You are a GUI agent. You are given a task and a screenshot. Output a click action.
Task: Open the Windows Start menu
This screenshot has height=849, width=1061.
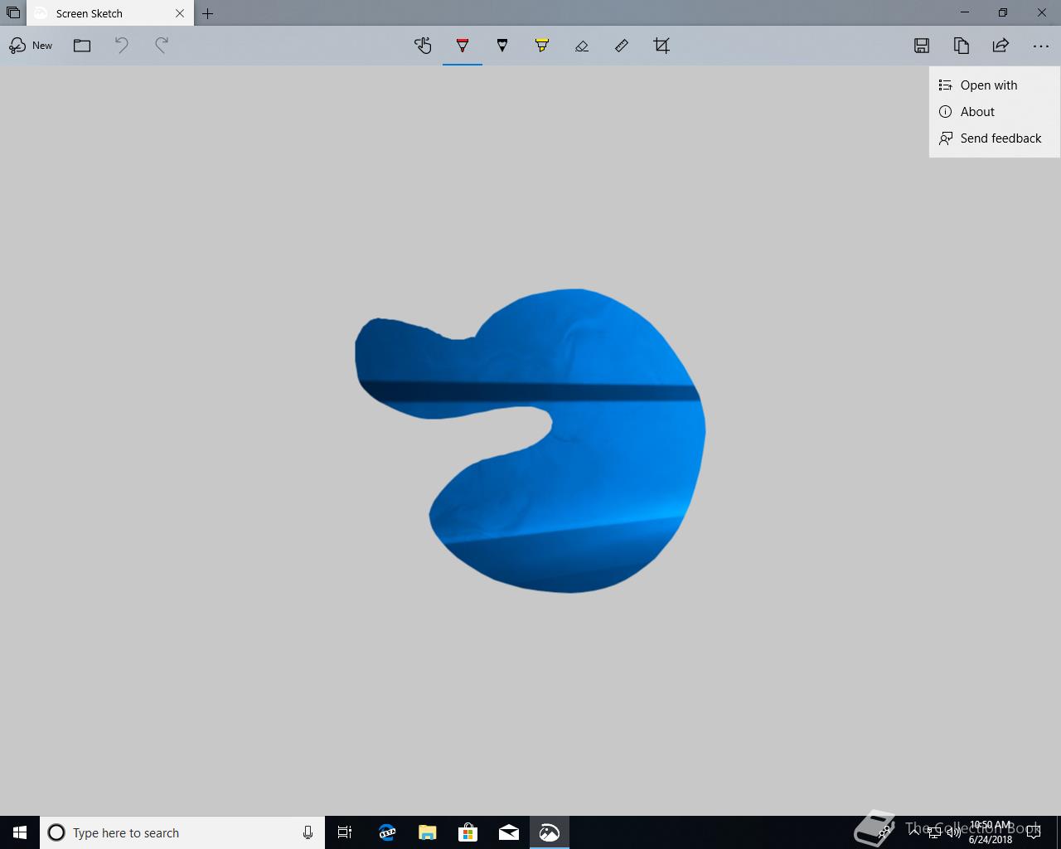tap(20, 832)
